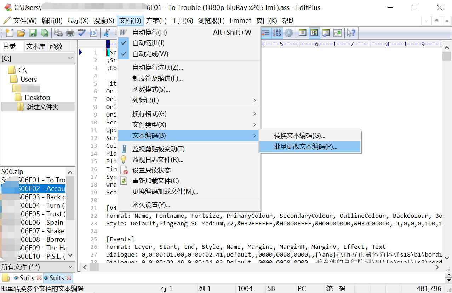This screenshot has width=452, height=293.
Task: Expand the 文件类型(X) submenu
Action: pyautogui.click(x=189, y=125)
